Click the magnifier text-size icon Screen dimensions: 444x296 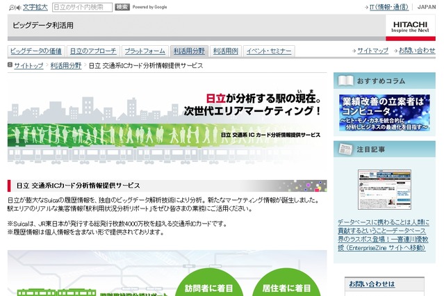12,8
